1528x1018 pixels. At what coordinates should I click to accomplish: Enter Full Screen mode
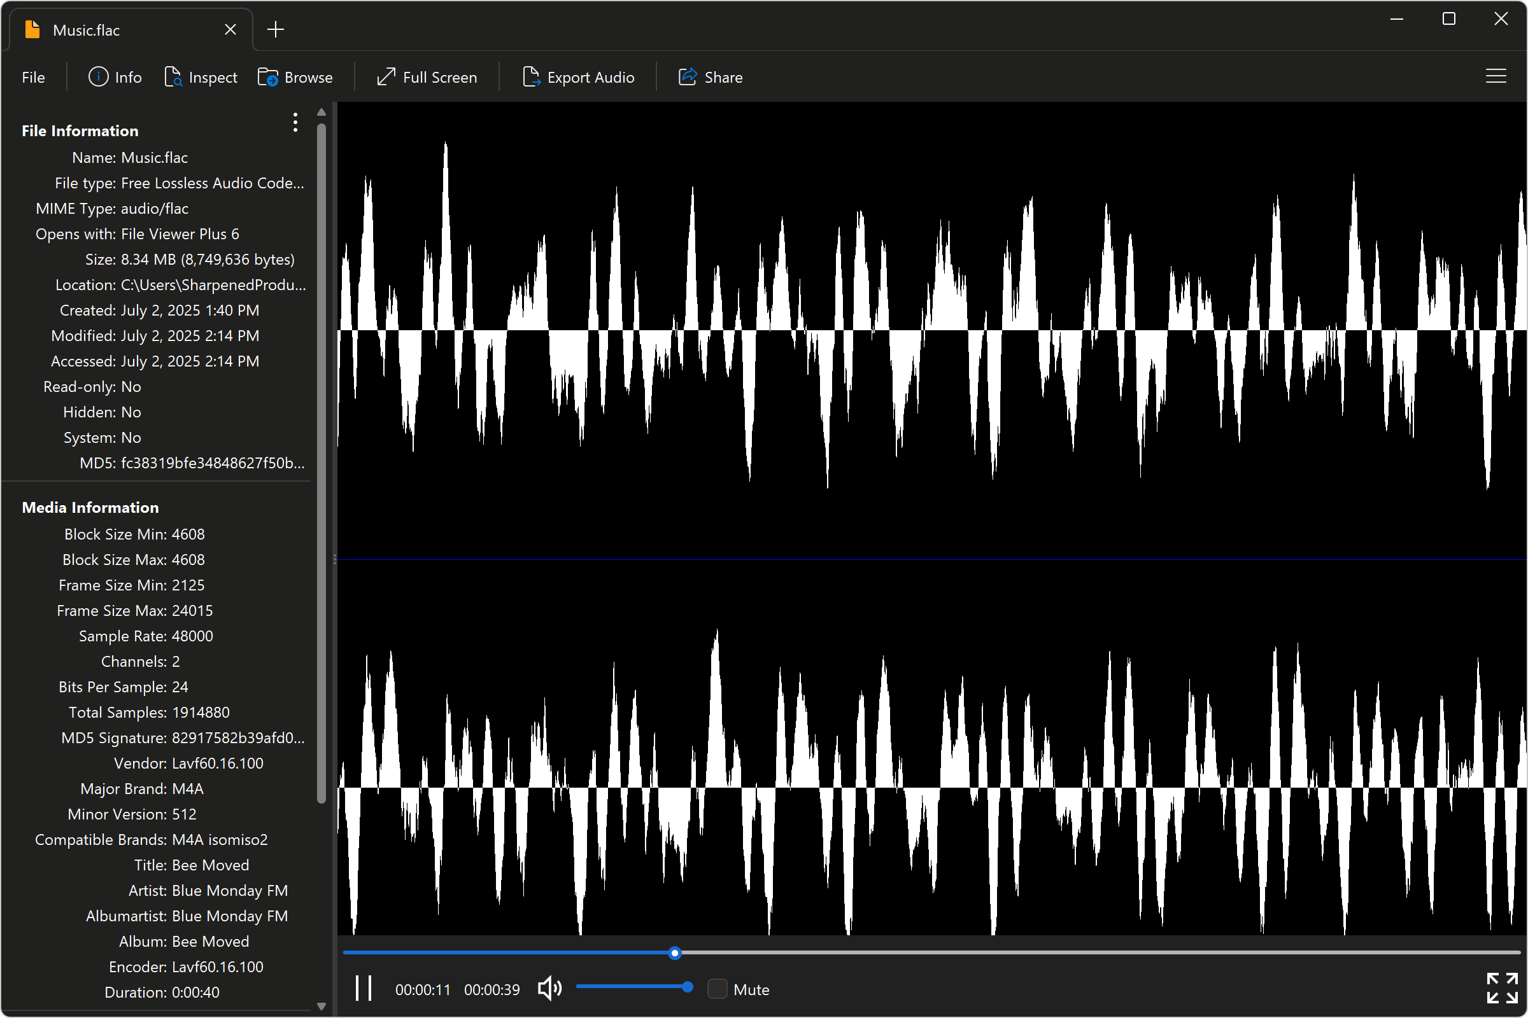pos(426,76)
